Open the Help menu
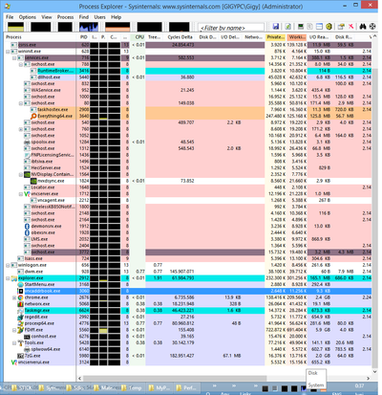Viewport: 382px width, 395px height. tap(116, 17)
